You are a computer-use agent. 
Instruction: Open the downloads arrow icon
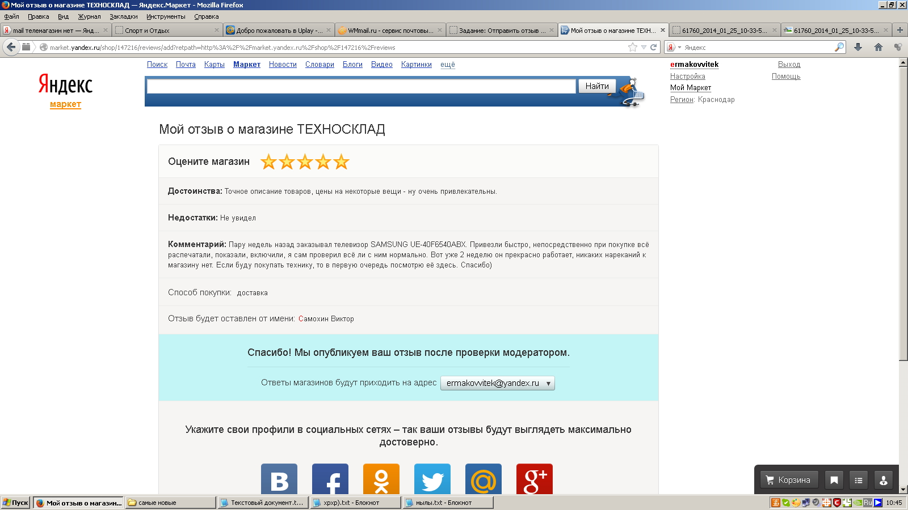point(858,47)
